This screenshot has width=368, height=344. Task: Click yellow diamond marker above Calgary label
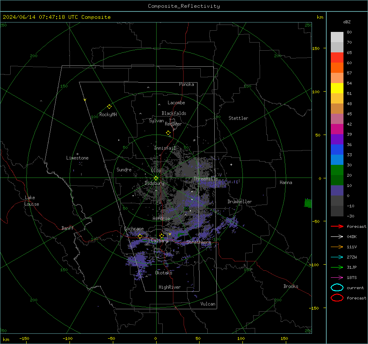point(162,236)
